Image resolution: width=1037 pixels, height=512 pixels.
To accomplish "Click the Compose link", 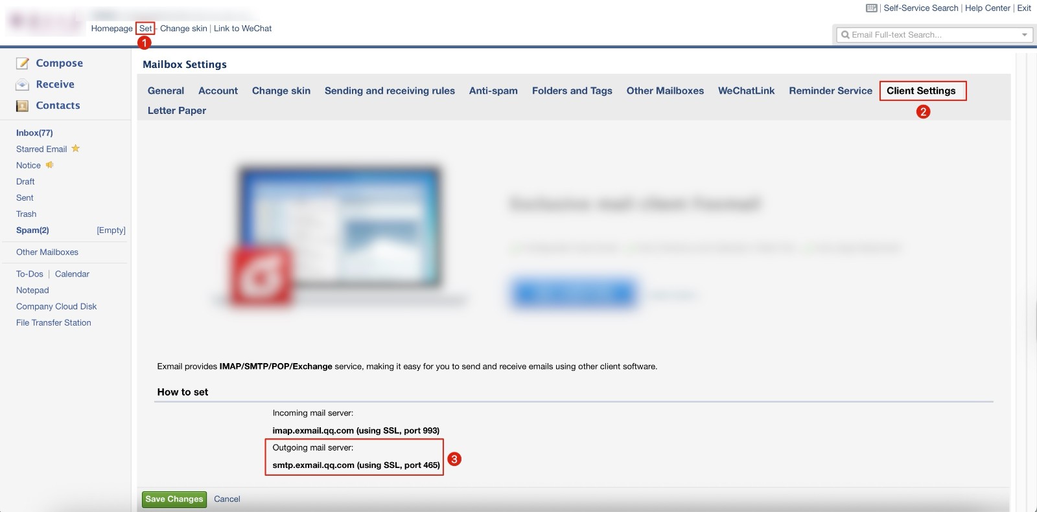I will point(59,63).
